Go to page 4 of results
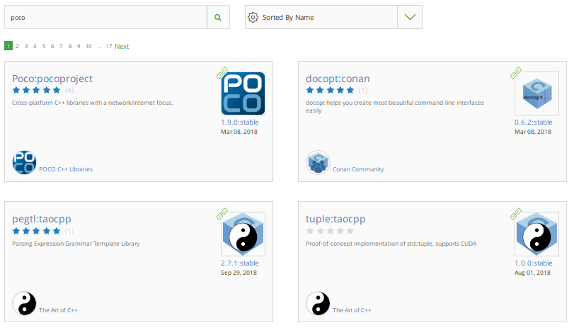 pos(35,46)
